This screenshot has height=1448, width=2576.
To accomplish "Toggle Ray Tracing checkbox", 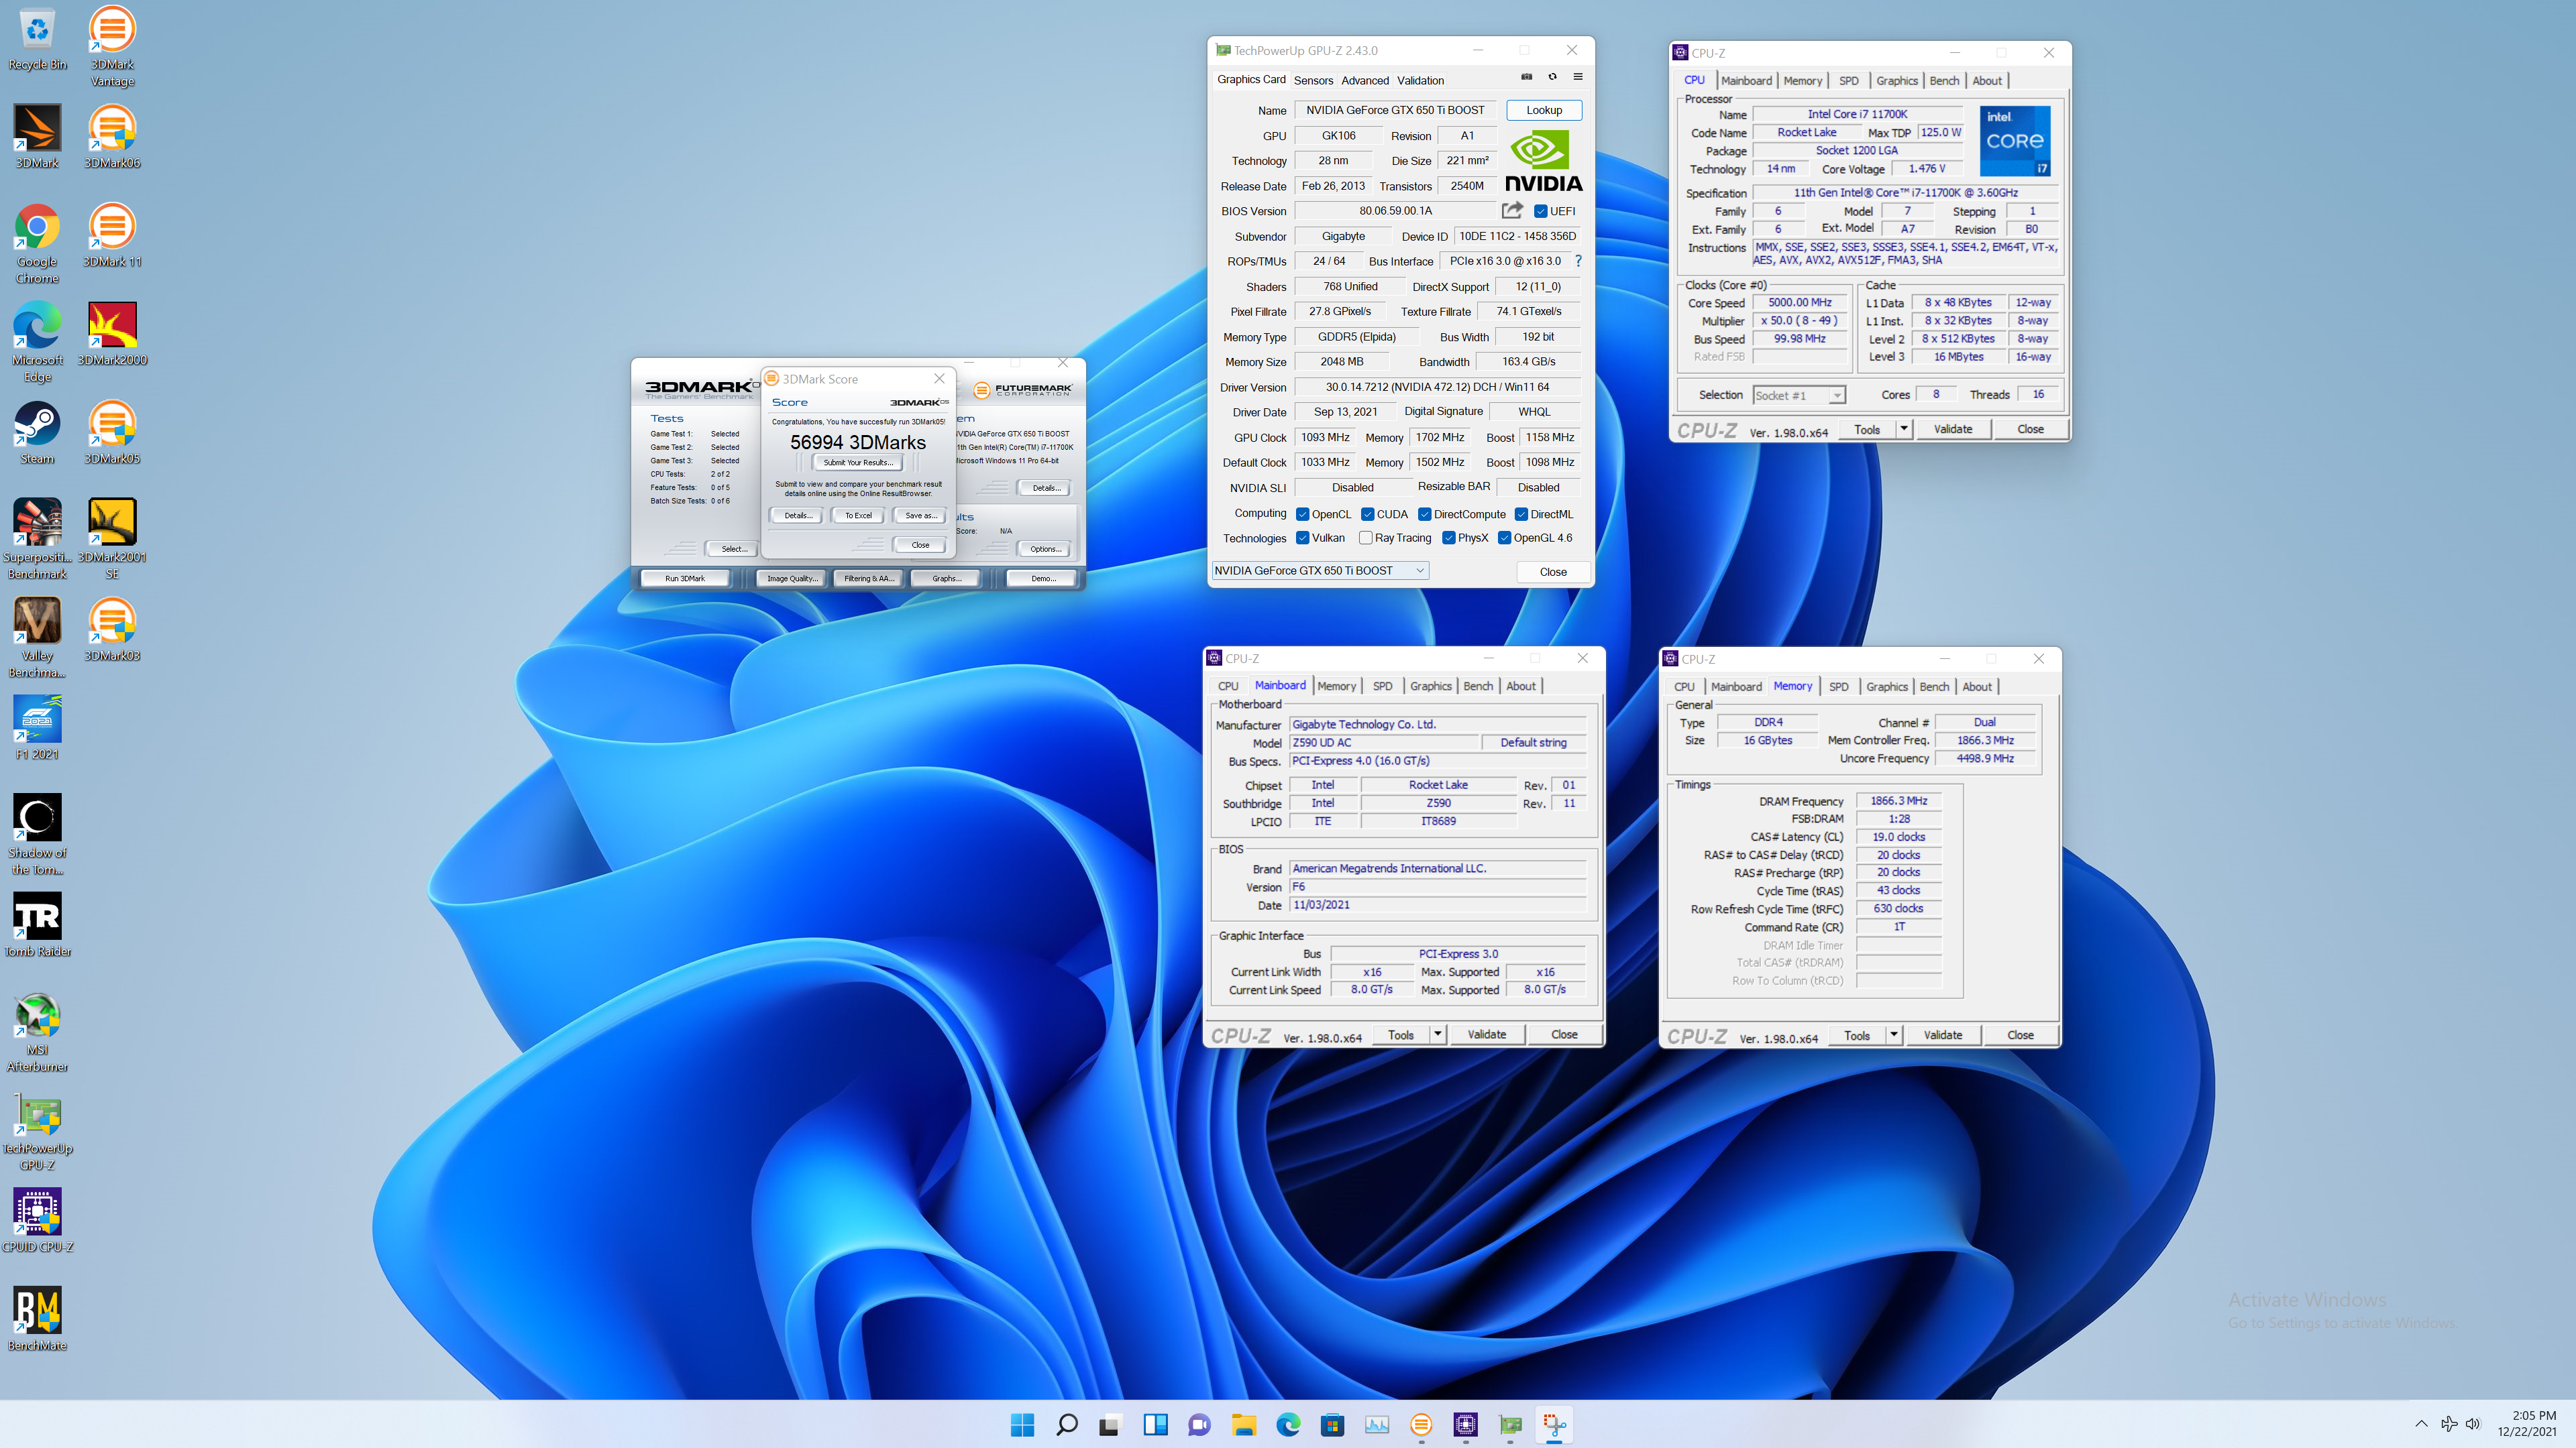I will [x=1365, y=538].
